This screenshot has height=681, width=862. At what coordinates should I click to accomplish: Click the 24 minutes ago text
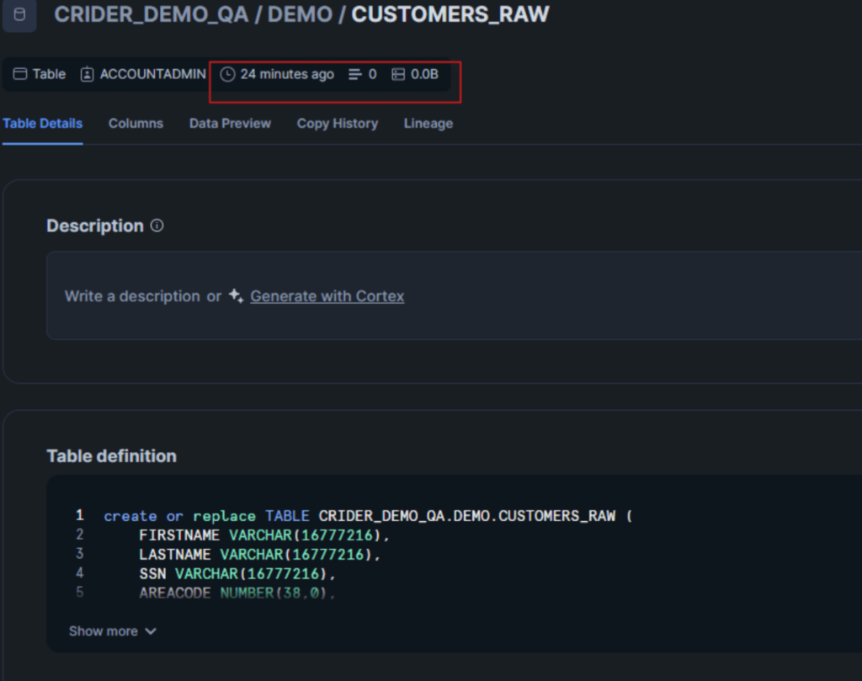[287, 74]
